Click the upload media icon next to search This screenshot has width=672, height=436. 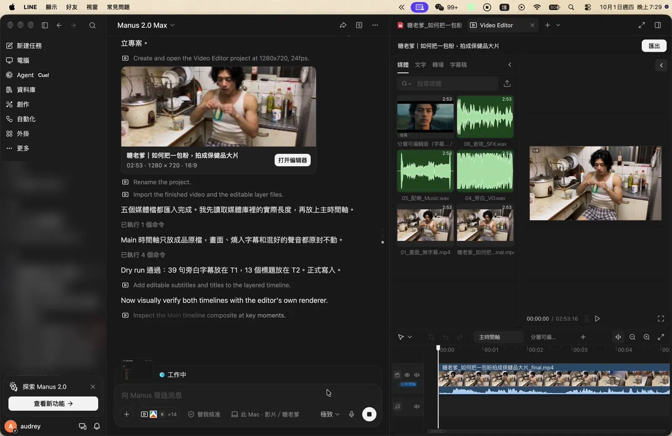(507, 84)
